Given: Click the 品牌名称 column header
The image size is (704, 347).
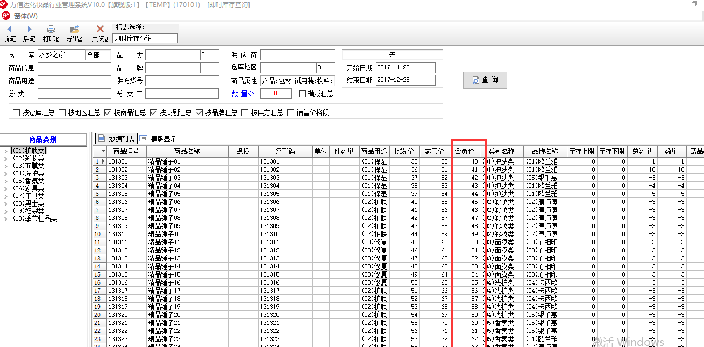Looking at the screenshot, I should pos(545,152).
